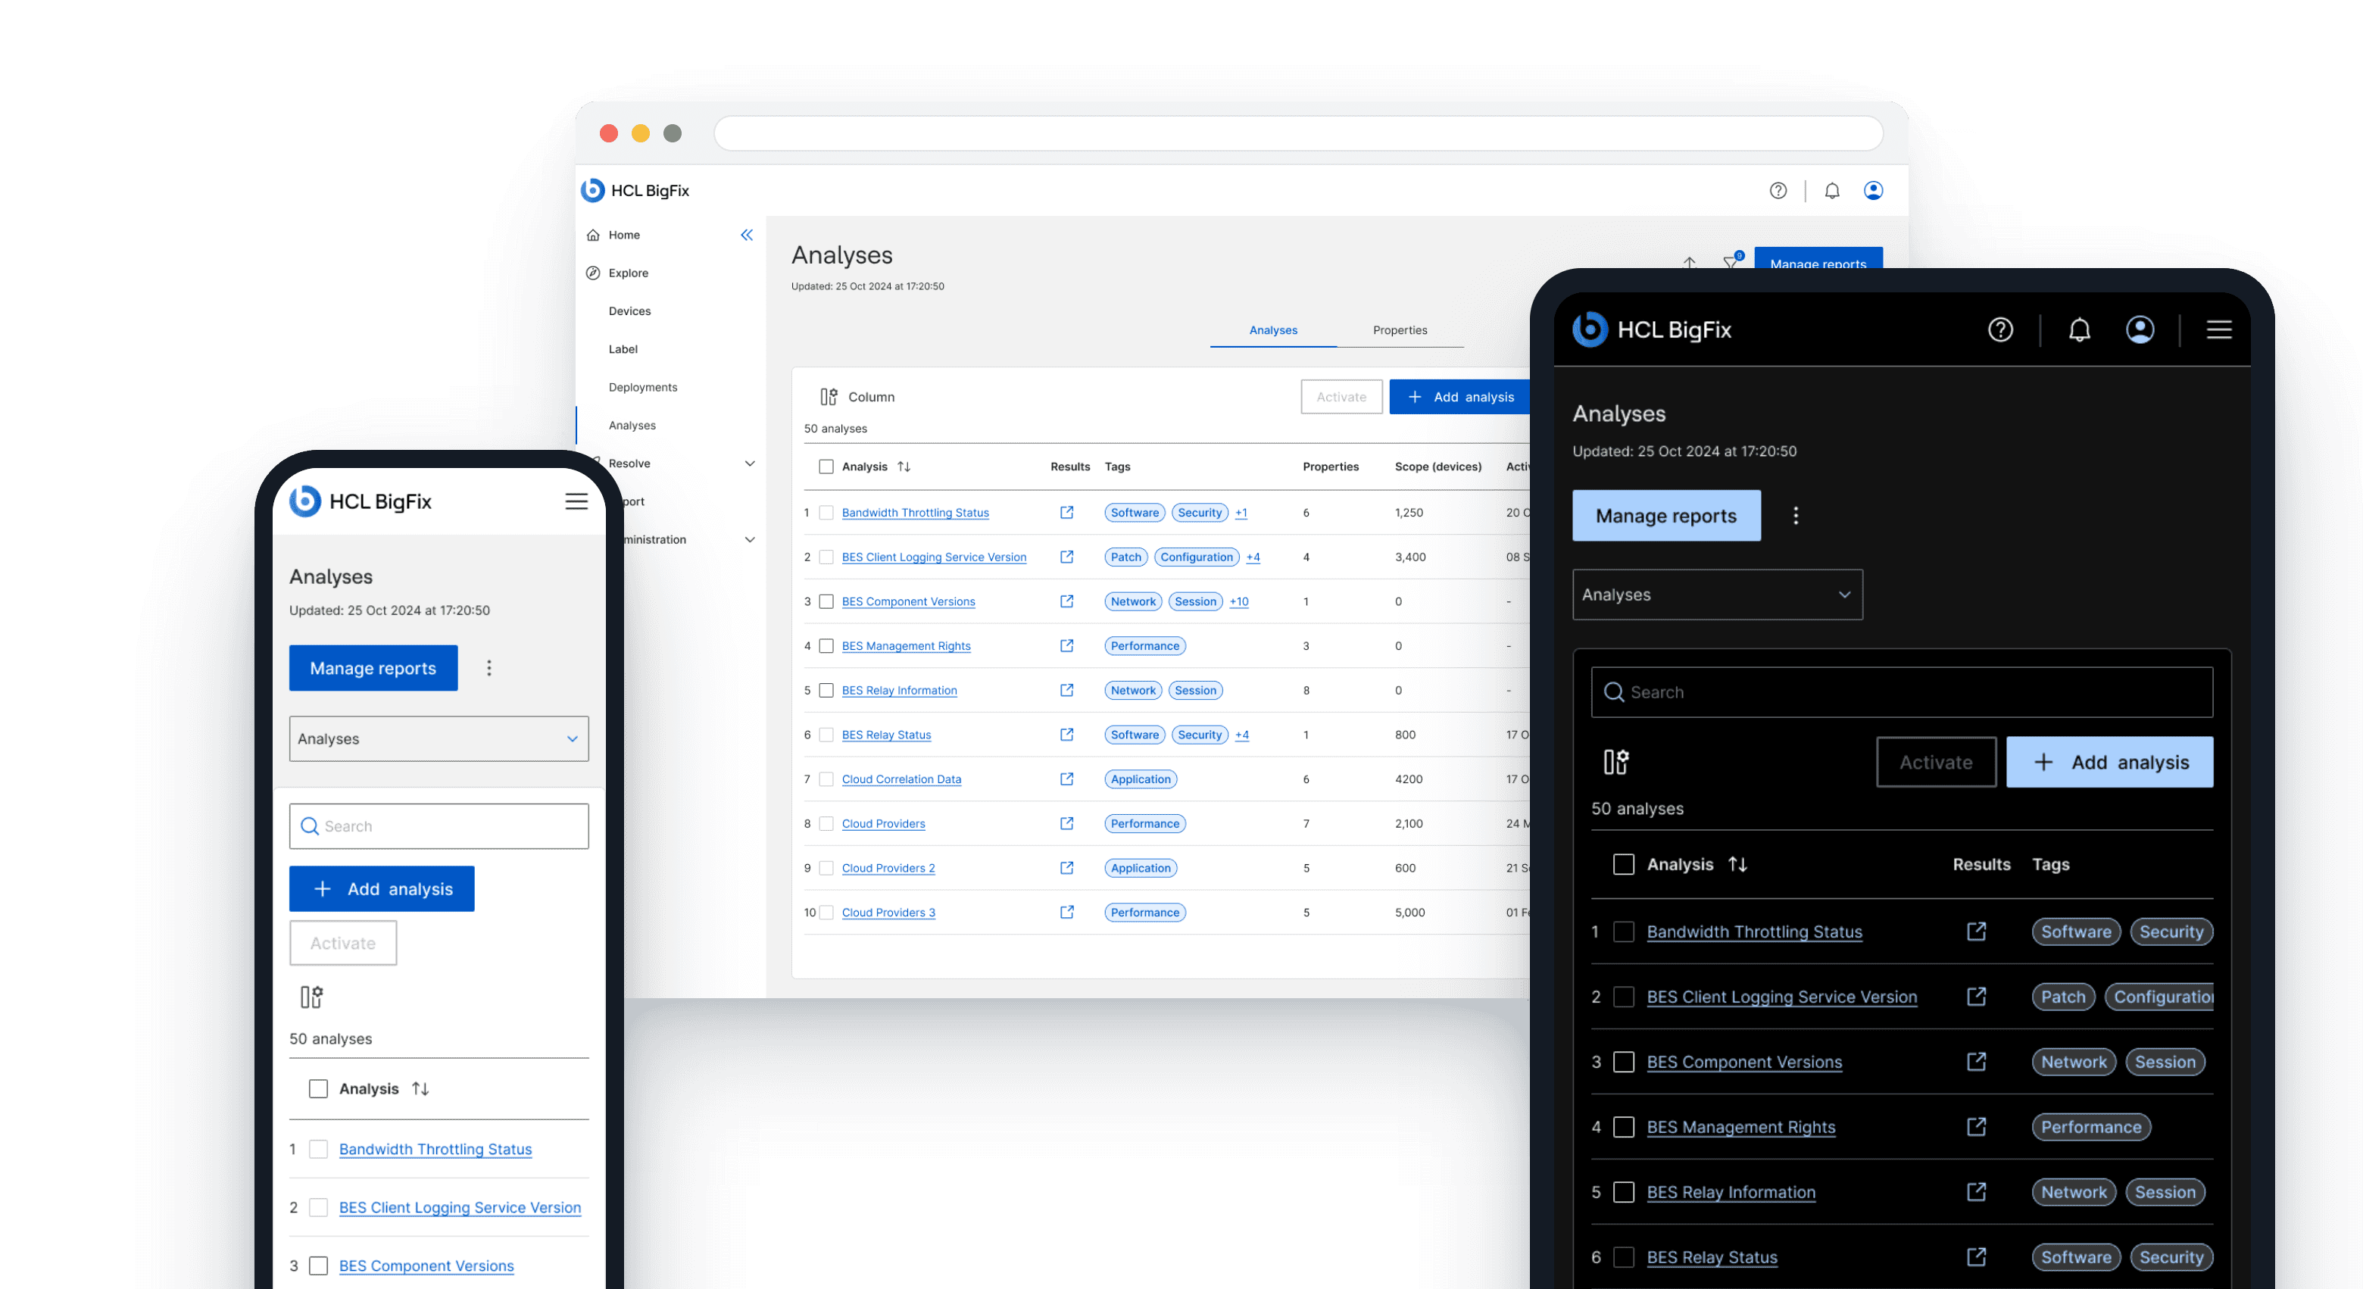Image resolution: width=2363 pixels, height=1289 pixels.
Task: Click HCL BigFix logo in dark mobile header
Action: 1652,329
